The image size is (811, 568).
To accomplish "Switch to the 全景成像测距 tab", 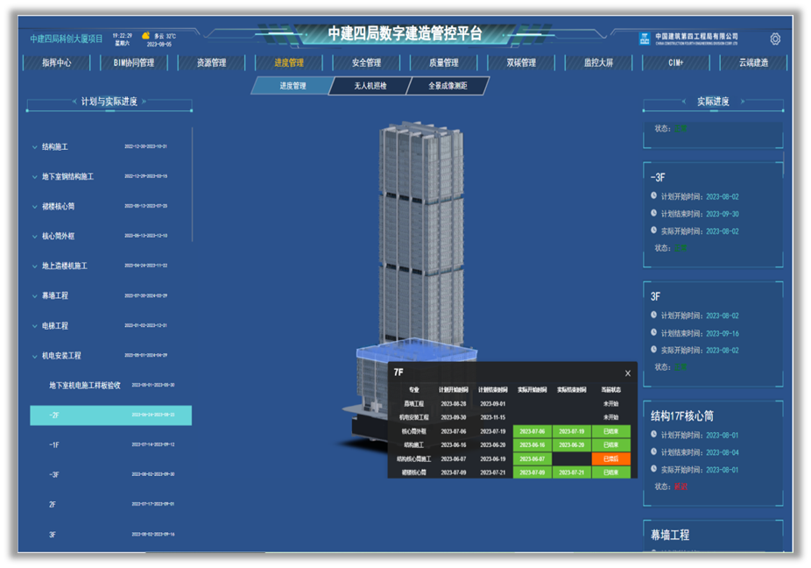I will point(448,86).
